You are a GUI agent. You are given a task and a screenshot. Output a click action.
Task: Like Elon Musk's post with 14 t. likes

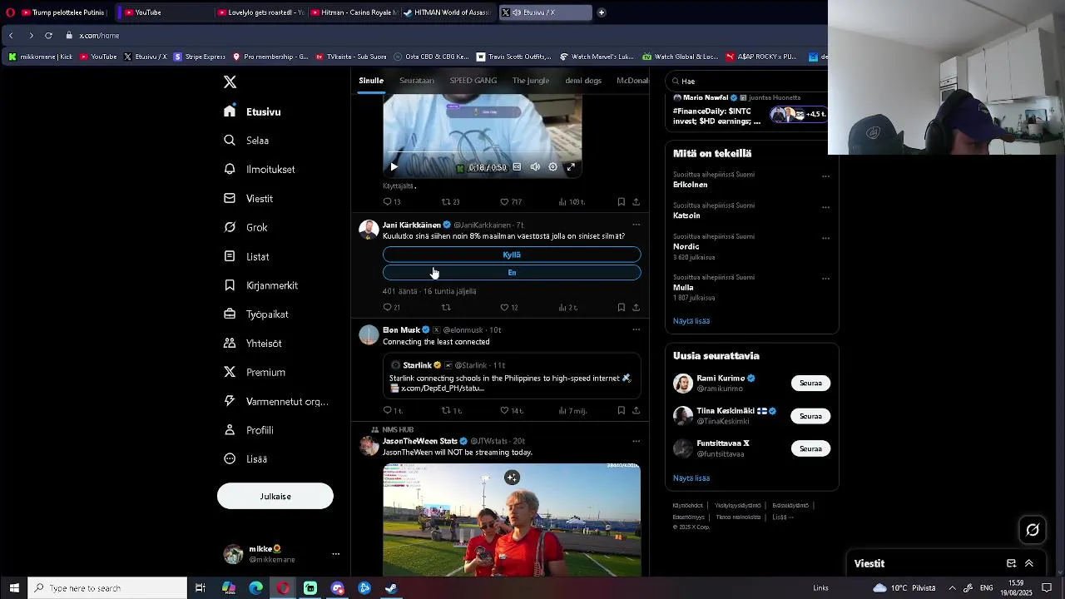point(511,410)
